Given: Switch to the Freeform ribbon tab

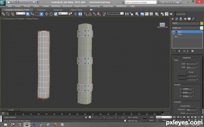Looking at the screenshot, I should [41, 10].
